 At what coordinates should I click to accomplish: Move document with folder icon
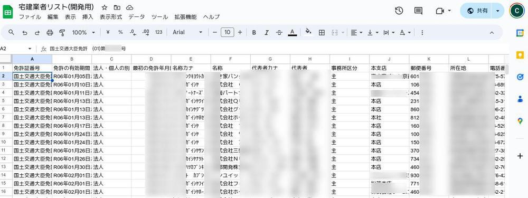pos(117,7)
